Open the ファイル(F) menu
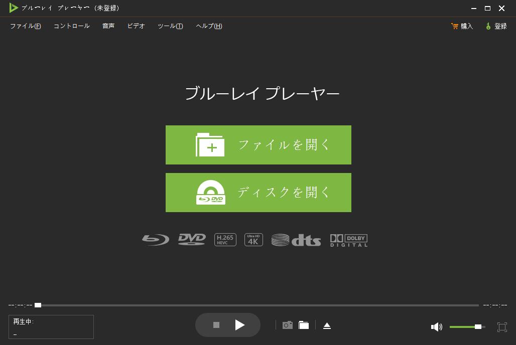Viewport: 516px width, 345px height. click(x=25, y=26)
